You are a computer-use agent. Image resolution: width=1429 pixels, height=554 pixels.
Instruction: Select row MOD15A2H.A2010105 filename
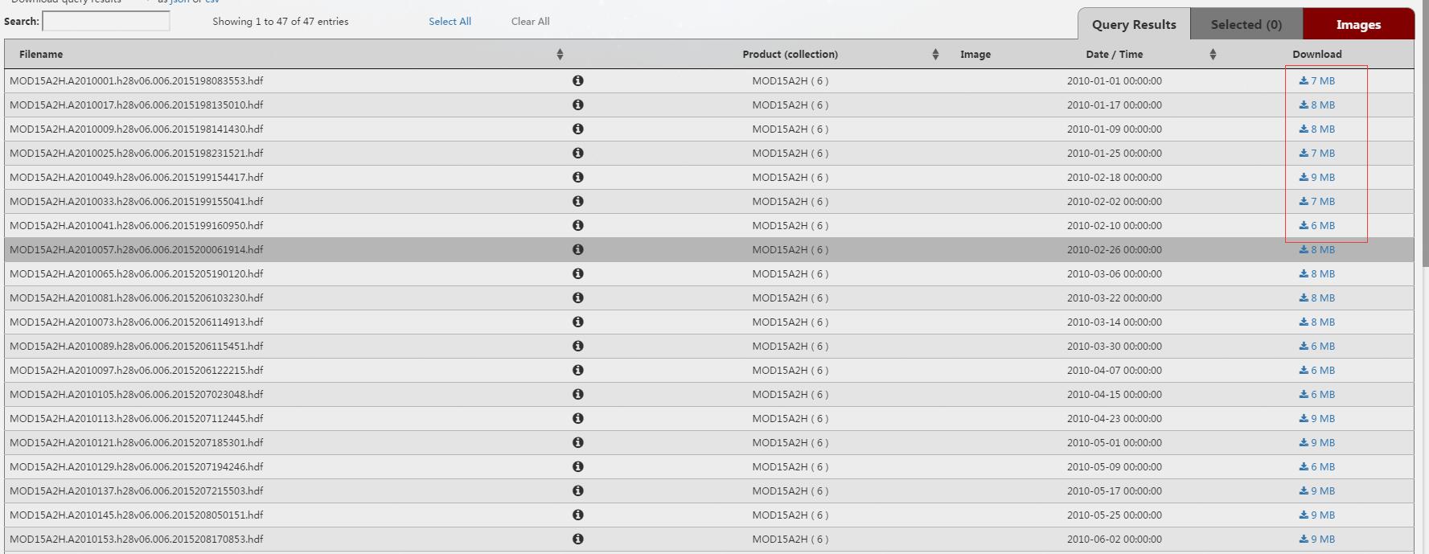137,394
